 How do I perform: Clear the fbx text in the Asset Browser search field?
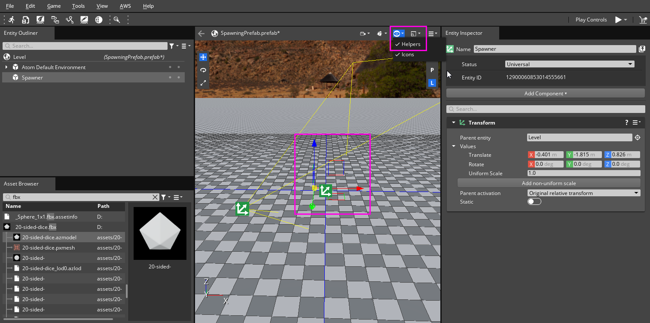click(x=155, y=197)
